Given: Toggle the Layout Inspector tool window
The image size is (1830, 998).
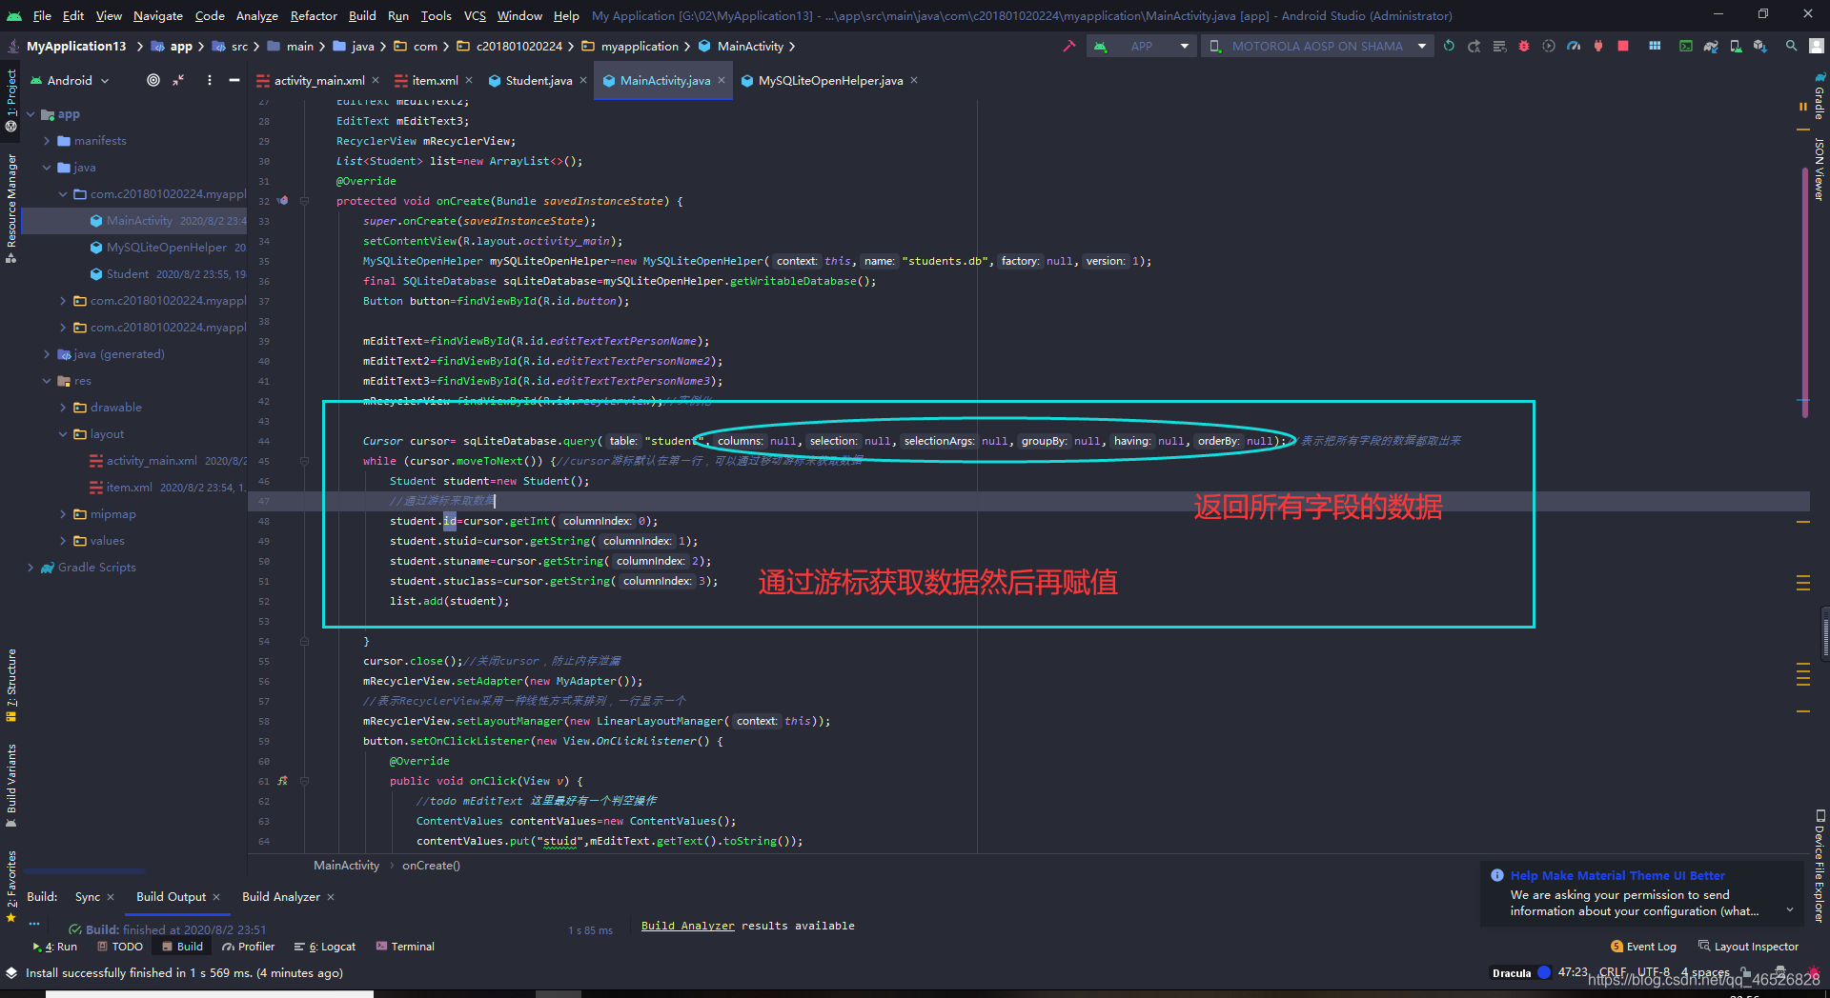Looking at the screenshot, I should (x=1749, y=946).
